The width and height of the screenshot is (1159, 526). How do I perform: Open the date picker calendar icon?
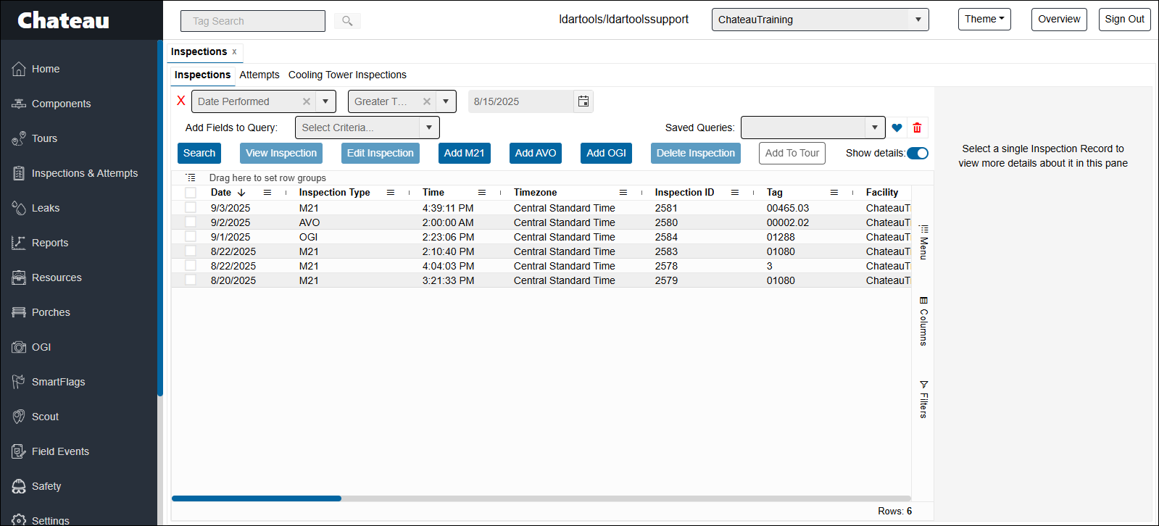click(583, 101)
